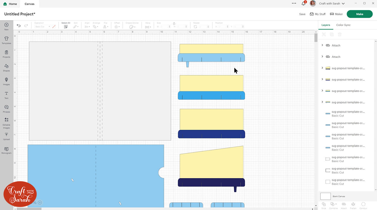Viewport: 377px width, 210px height.
Task: Open the Upload tool
Action: [x=6, y=136]
